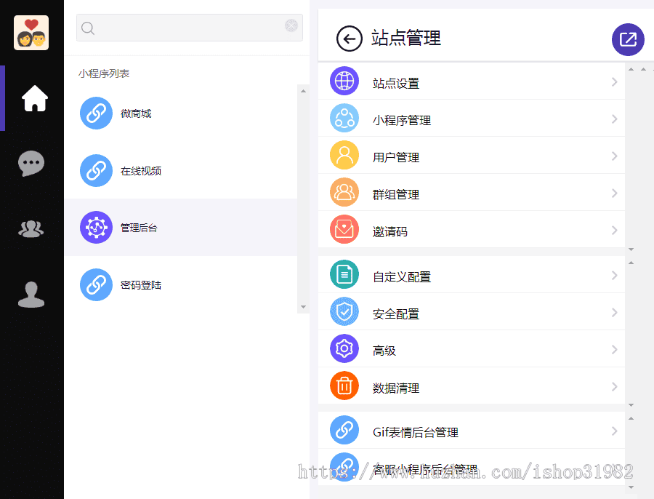
Task: Click the 在线视频 link icon
Action: (97, 170)
